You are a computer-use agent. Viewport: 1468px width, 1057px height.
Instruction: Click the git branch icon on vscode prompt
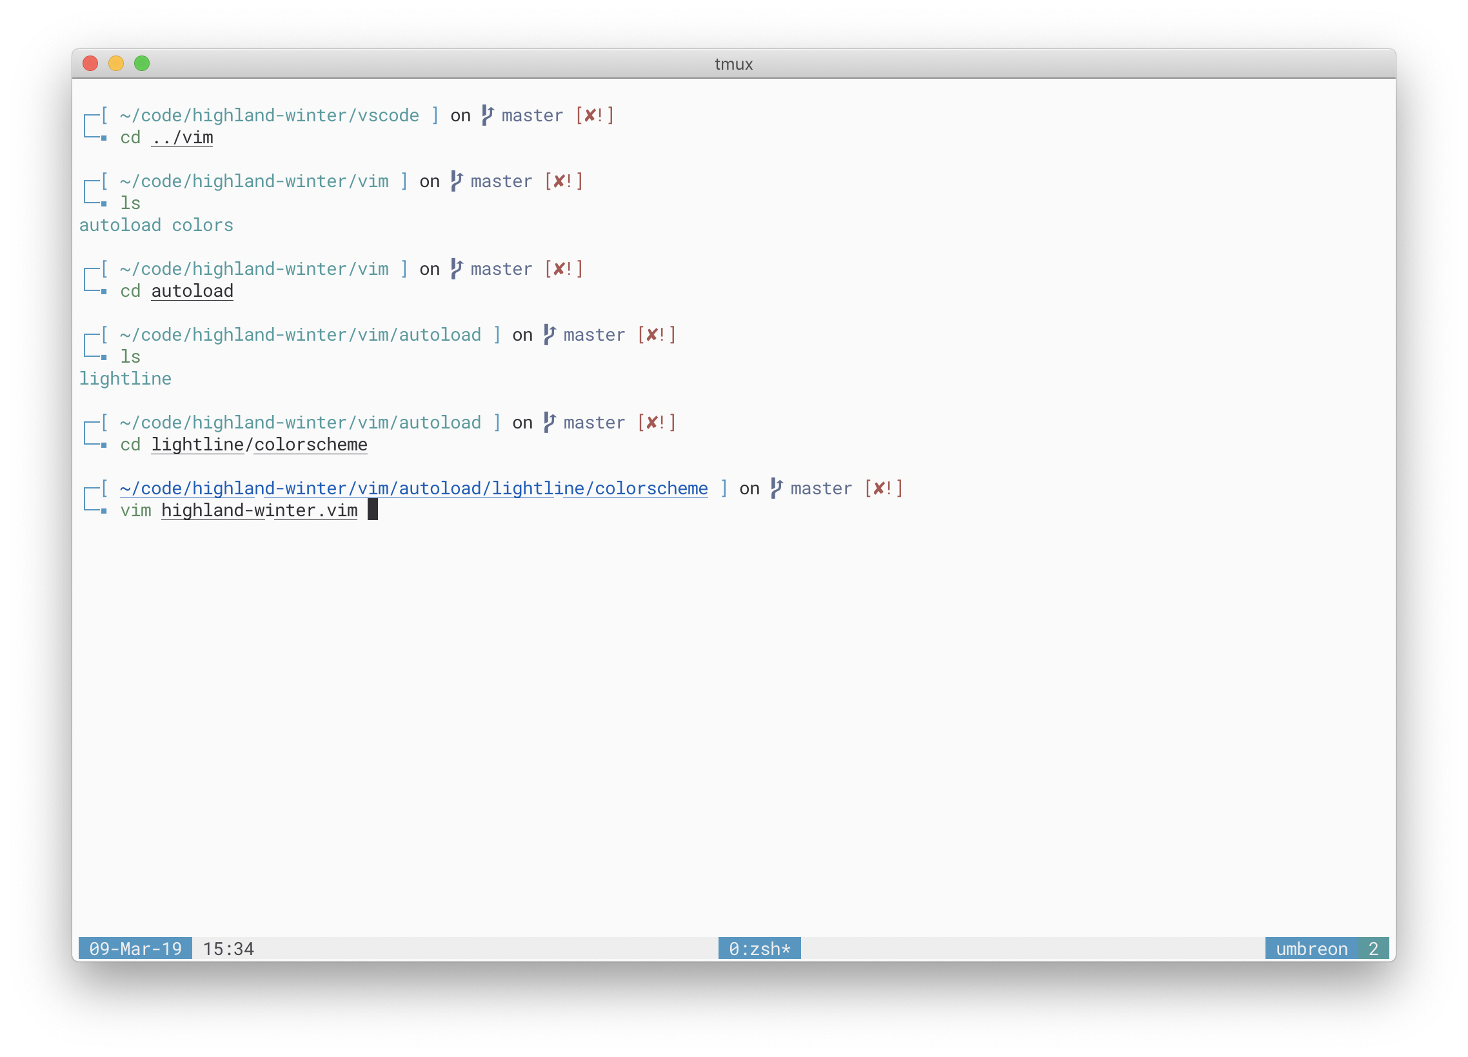[x=487, y=116]
